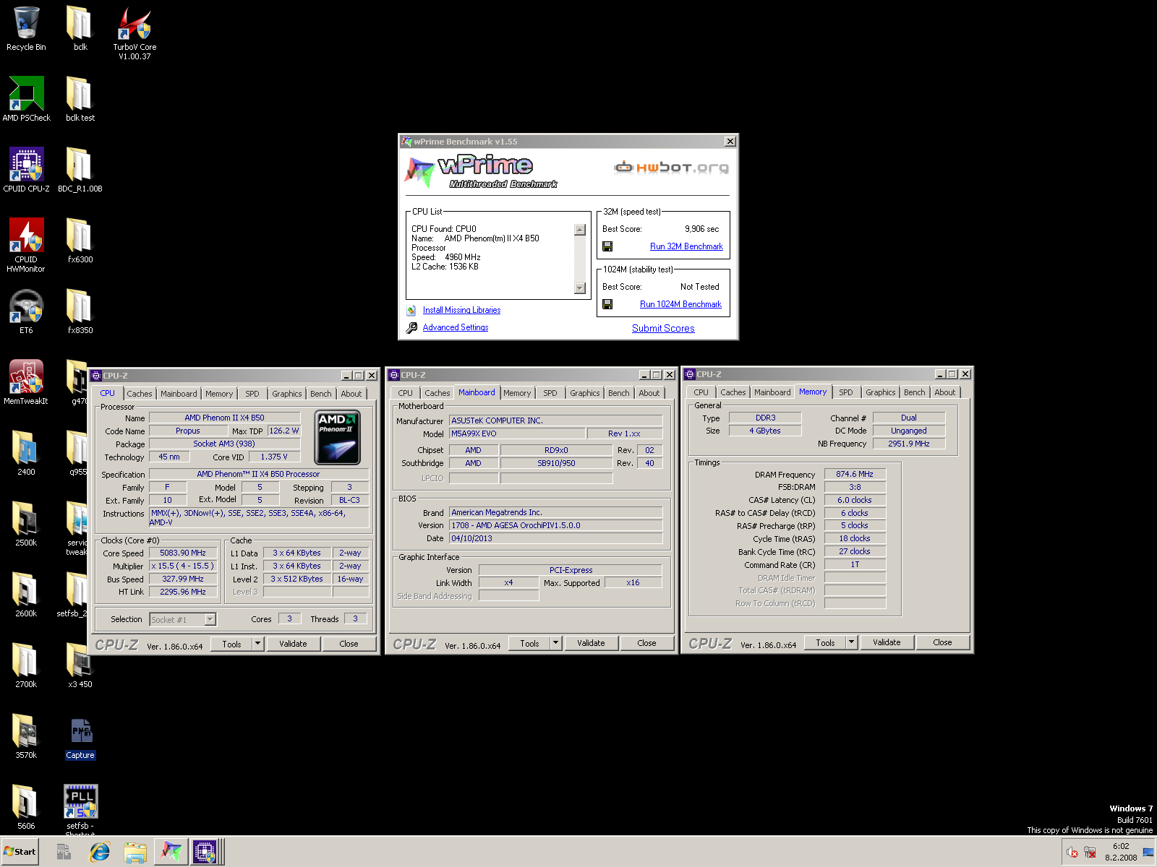Click the Core Speed value 5083.90 MHz
This screenshot has width=1157, height=867.
click(183, 553)
